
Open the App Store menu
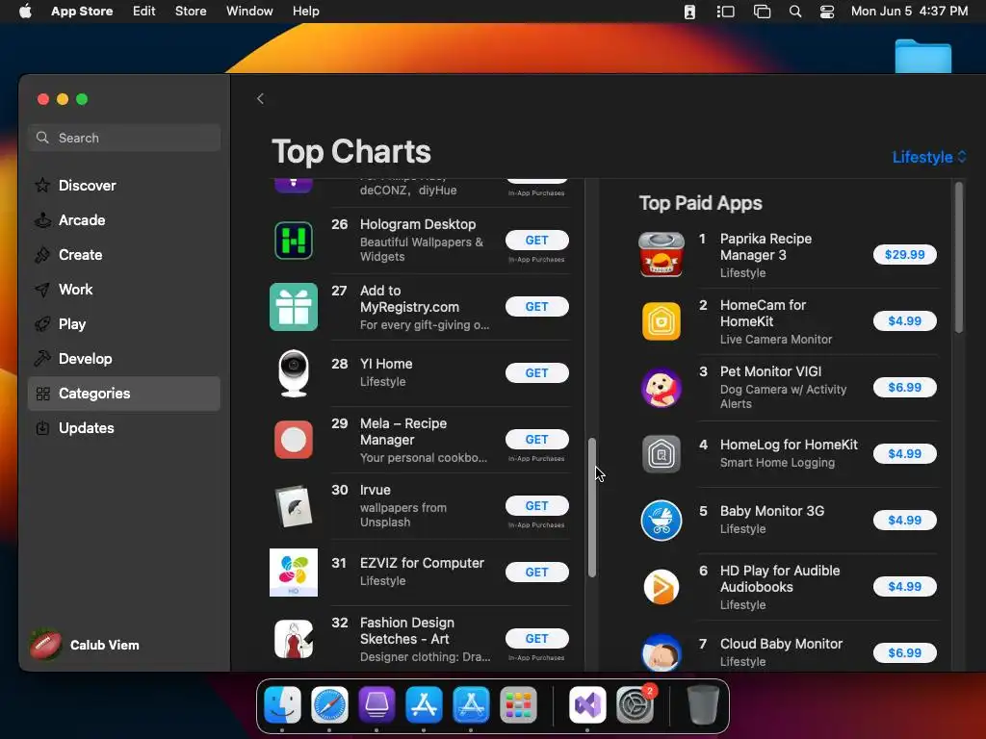click(82, 12)
